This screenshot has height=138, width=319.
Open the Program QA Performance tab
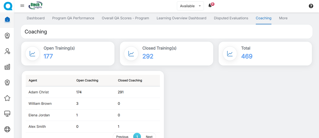(73, 18)
